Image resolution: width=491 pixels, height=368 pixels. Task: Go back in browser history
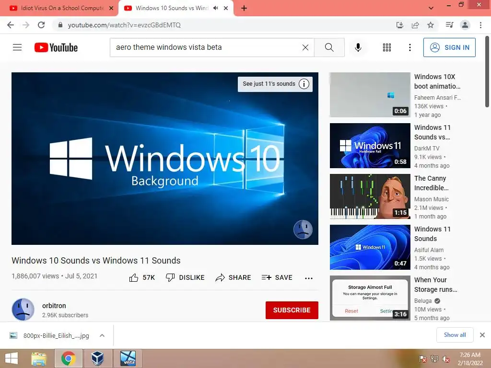pyautogui.click(x=11, y=25)
